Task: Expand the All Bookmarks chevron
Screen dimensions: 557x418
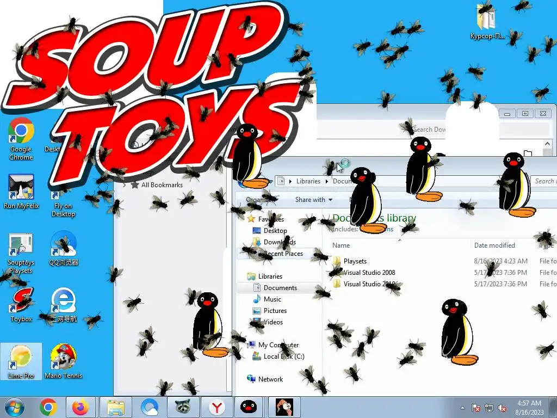Action: point(125,185)
